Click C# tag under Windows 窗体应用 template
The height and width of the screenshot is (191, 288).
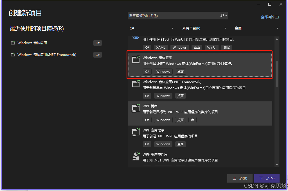pos(147,72)
